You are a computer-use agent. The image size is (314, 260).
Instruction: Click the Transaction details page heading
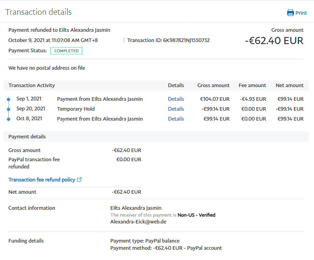pos(39,12)
